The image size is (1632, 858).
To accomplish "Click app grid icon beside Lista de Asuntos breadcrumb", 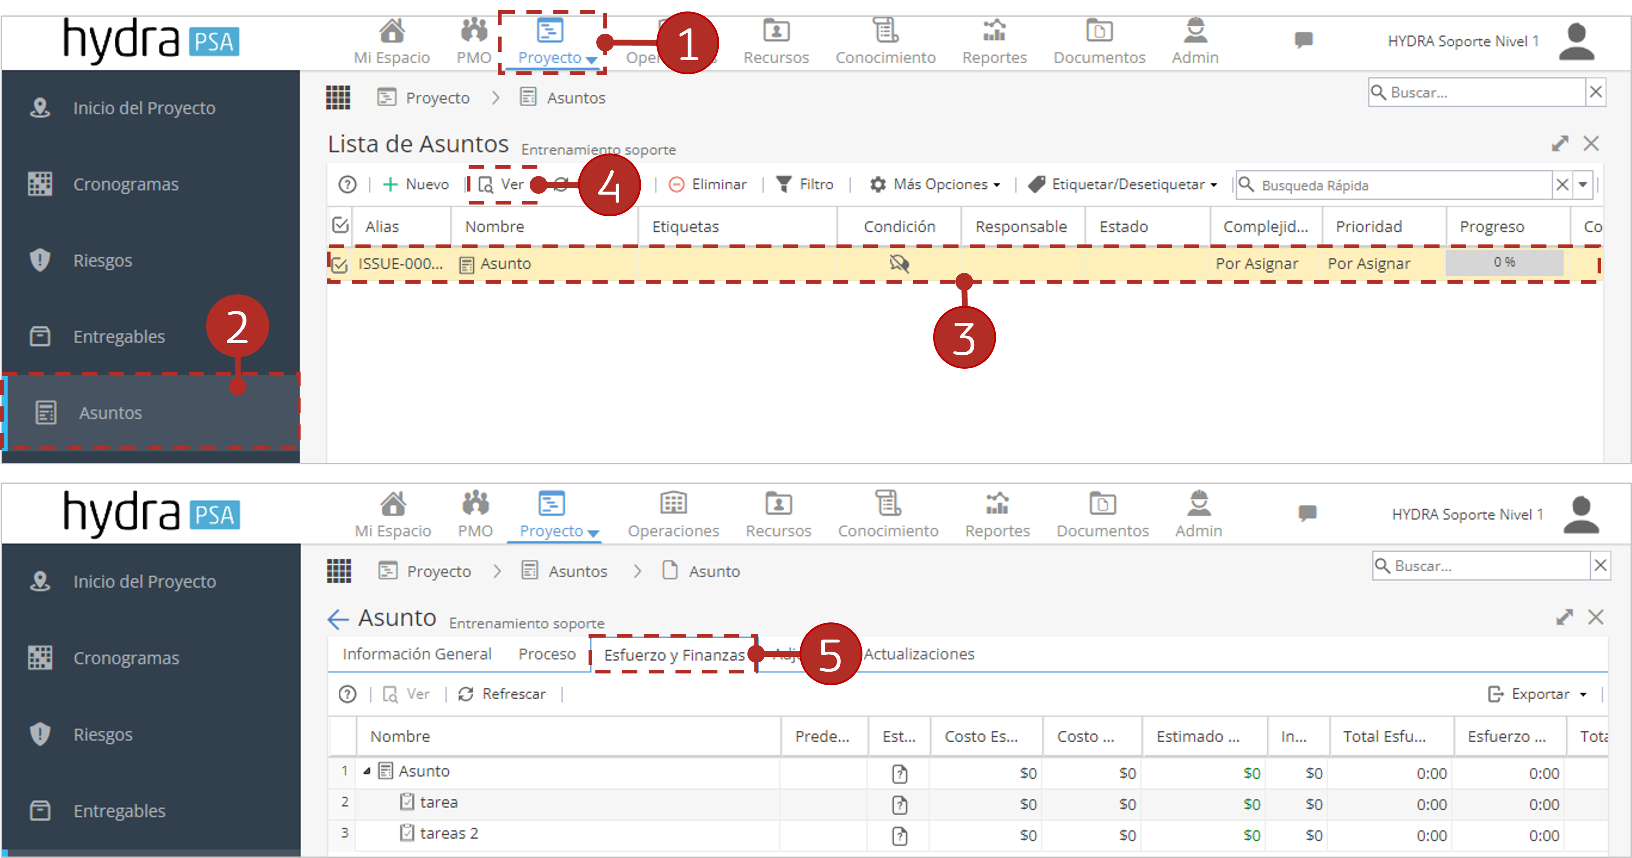I will pos(338,98).
